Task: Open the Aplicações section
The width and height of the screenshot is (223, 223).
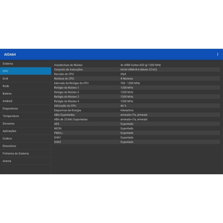Action: click(25, 131)
